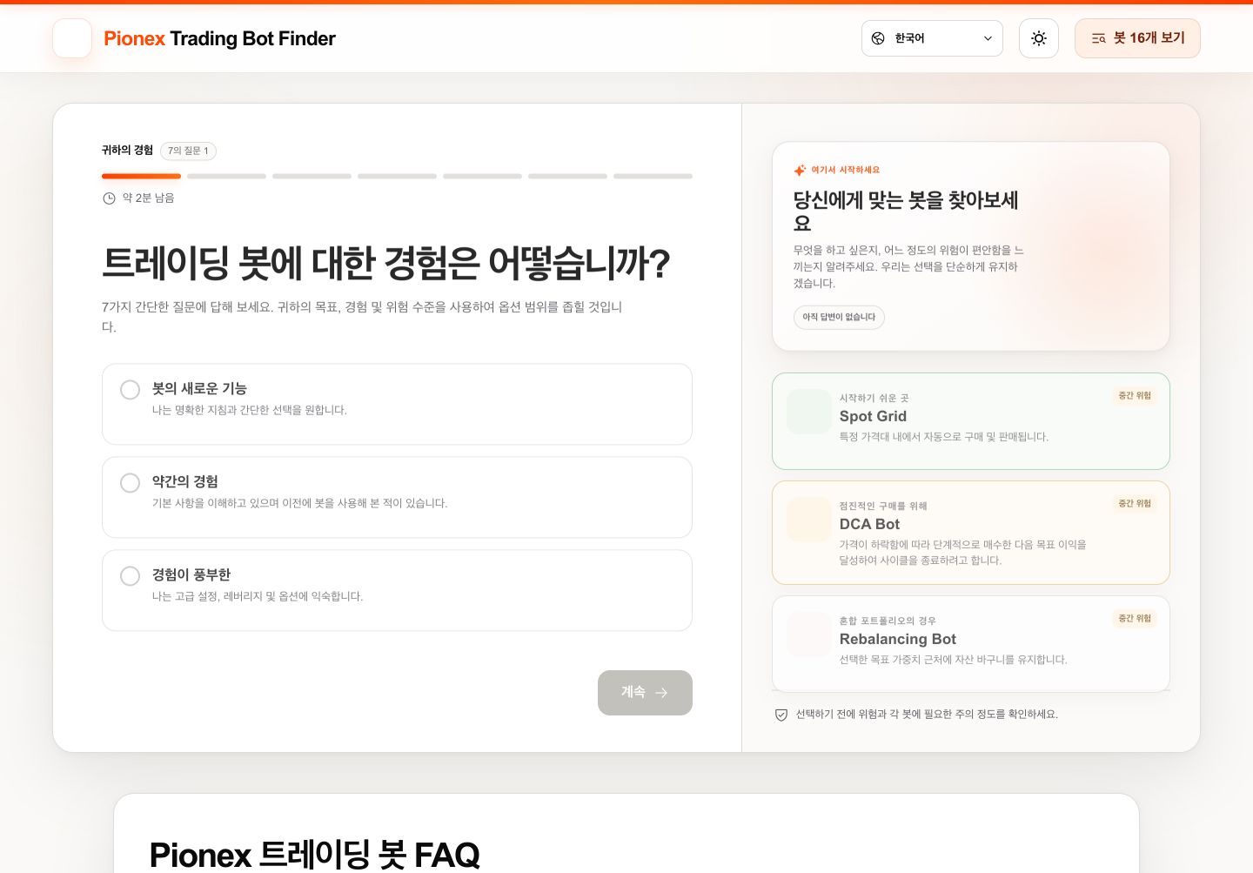Click 중간 위험 badge on DCA Bot card
Viewport: 1253px width, 873px height.
[1135, 504]
